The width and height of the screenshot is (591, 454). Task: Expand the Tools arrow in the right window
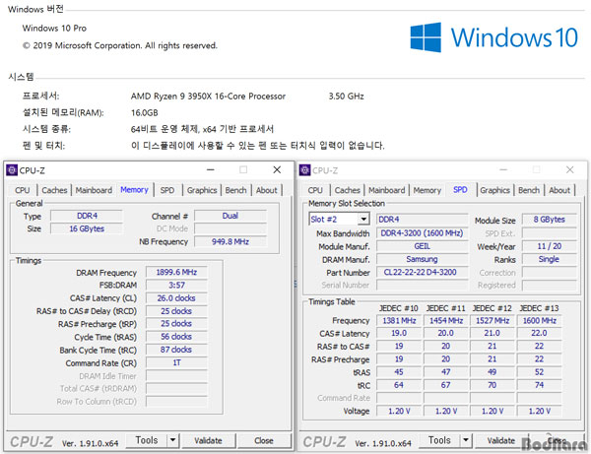tap(467, 441)
